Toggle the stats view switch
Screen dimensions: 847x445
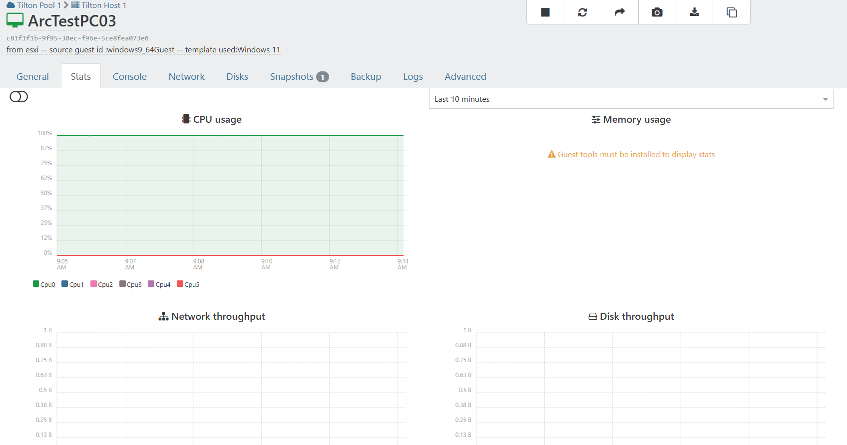coord(19,97)
